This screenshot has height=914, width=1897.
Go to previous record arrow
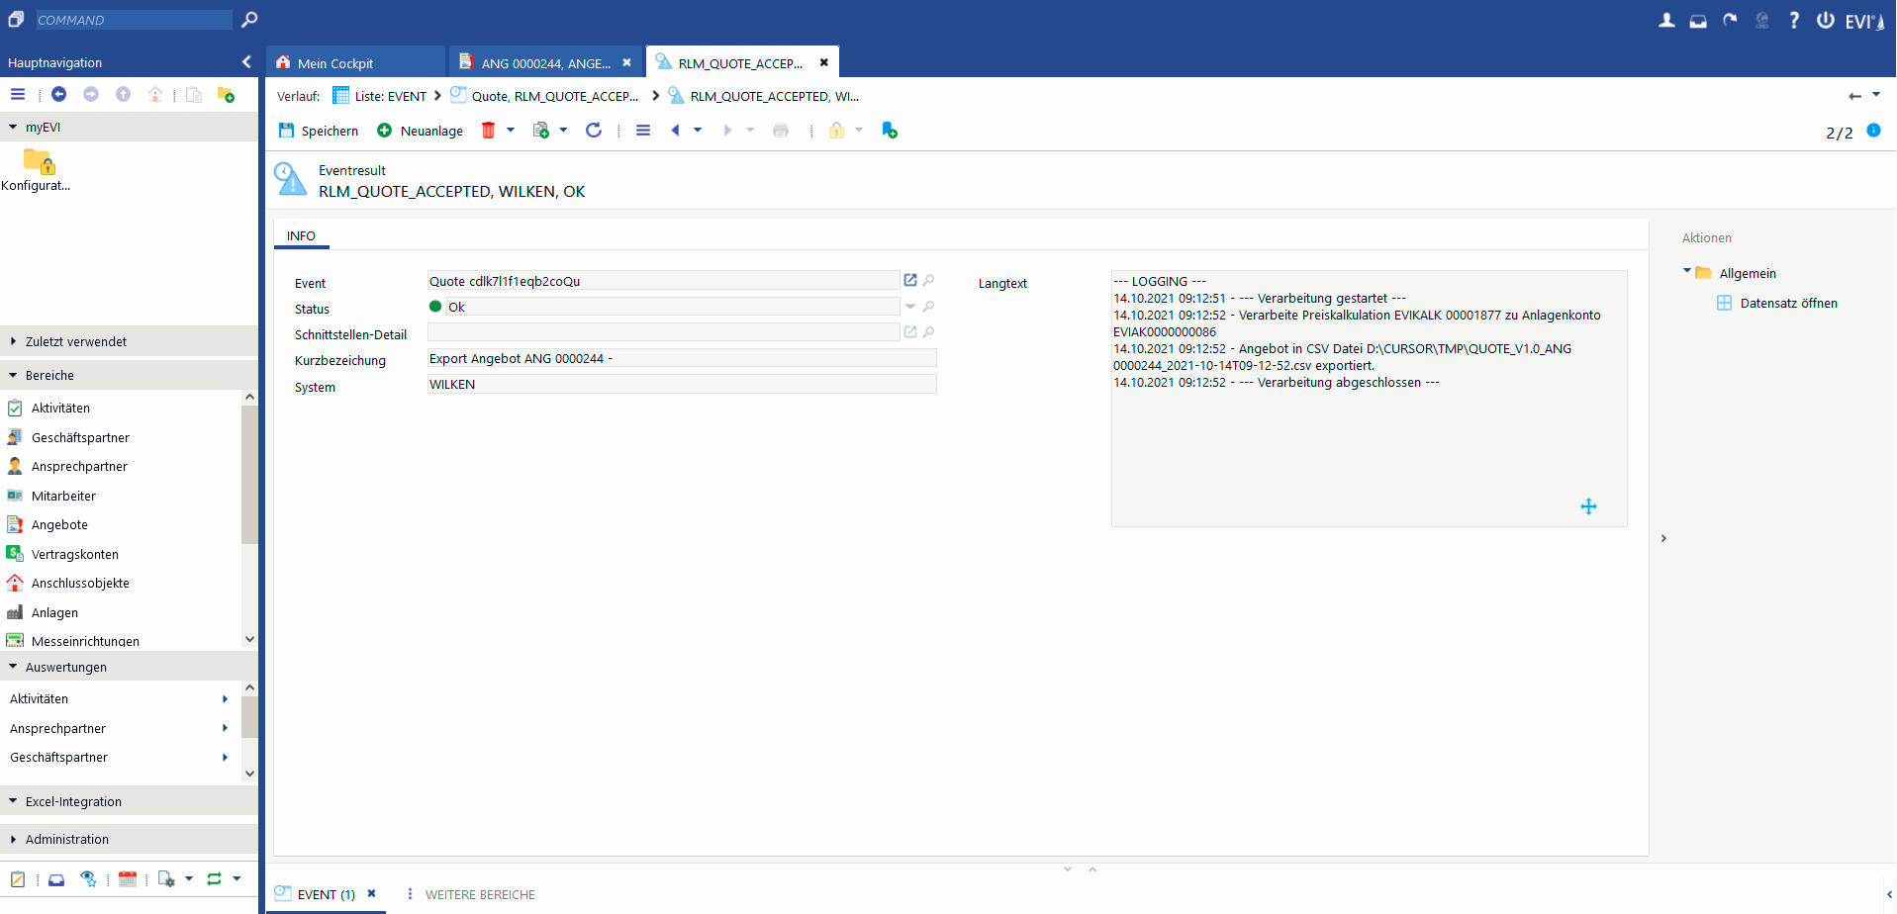[675, 131]
